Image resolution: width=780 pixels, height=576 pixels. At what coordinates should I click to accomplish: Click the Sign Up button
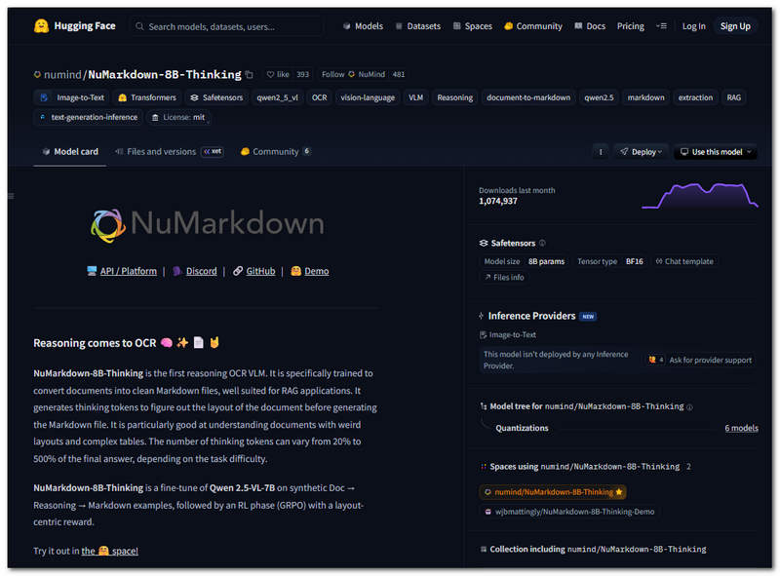[x=734, y=25]
